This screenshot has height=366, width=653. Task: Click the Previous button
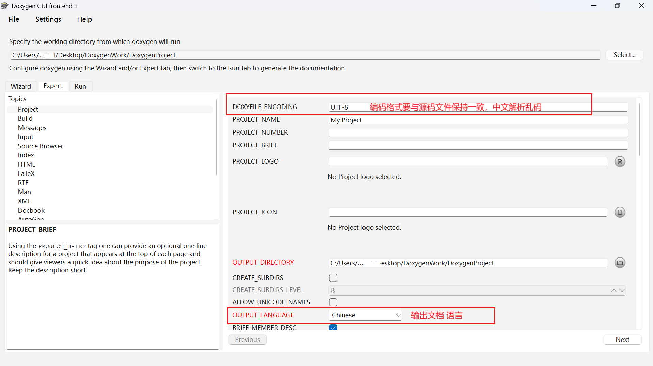[247, 339]
